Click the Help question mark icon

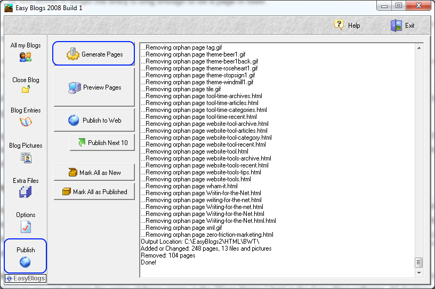click(x=339, y=25)
